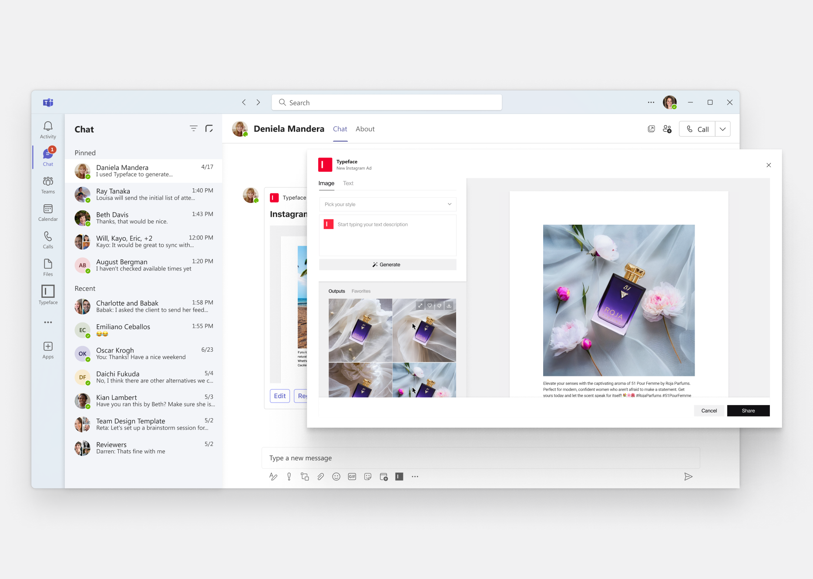
Task: Favorite the hovered output image
Action: (430, 306)
